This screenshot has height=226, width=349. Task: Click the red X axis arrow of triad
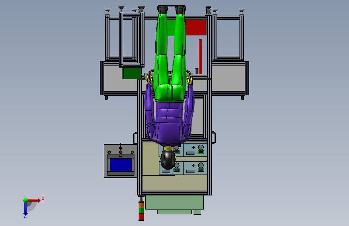[x=34, y=200]
